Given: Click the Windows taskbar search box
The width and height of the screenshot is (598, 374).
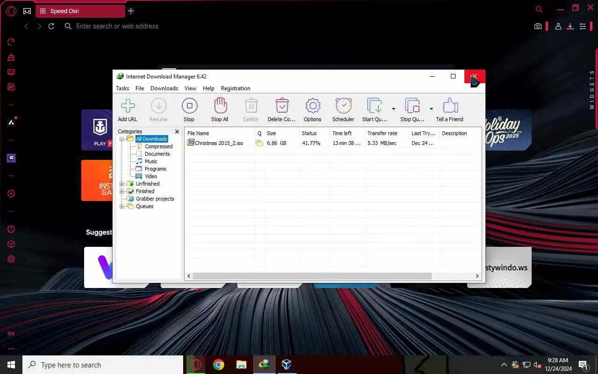Looking at the screenshot, I should (103, 365).
